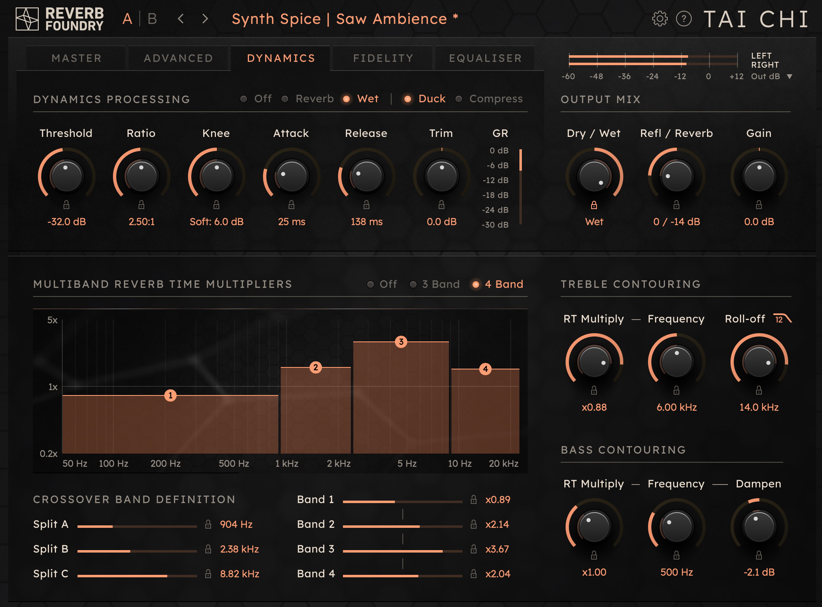Image resolution: width=822 pixels, height=607 pixels.
Task: Select the Dynamics tab
Action: point(281,58)
